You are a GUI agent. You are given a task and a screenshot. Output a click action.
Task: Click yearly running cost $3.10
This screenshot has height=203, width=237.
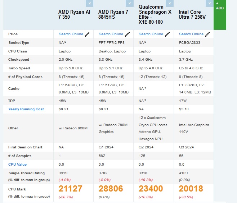(184, 109)
